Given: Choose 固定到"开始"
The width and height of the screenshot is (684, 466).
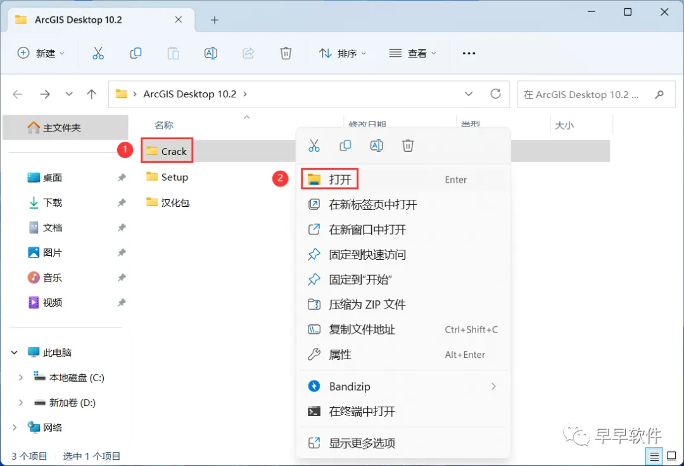Looking at the screenshot, I should click(403, 279).
